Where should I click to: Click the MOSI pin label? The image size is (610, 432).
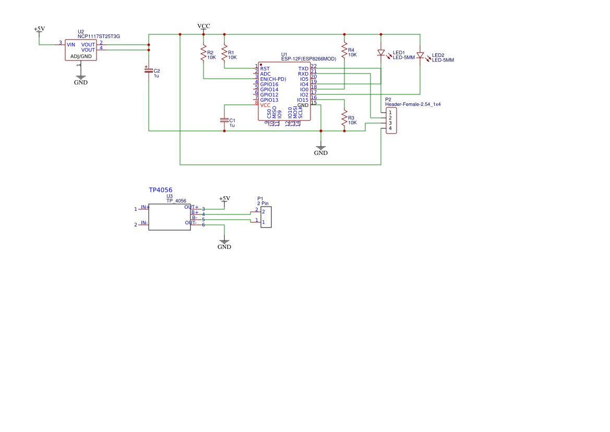[x=295, y=112]
